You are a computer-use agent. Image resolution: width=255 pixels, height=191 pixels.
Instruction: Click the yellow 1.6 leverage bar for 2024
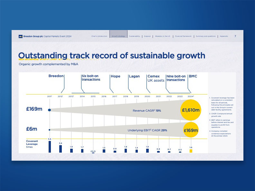point(191,151)
